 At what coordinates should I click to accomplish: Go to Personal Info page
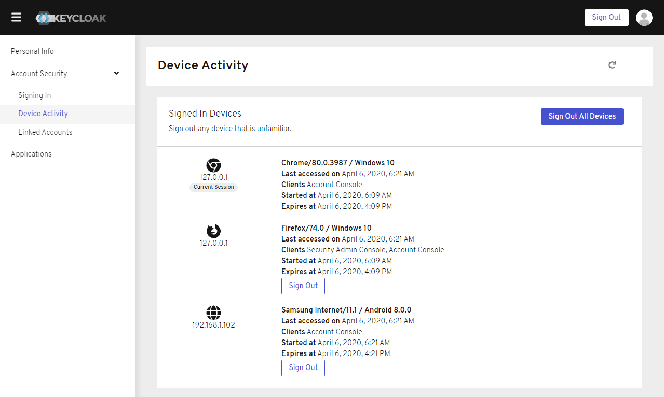tap(32, 51)
